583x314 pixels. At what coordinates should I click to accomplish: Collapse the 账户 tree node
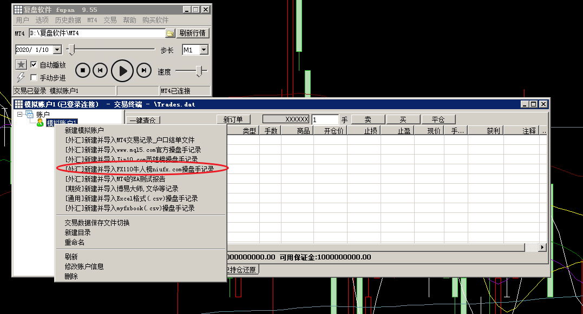pos(20,115)
